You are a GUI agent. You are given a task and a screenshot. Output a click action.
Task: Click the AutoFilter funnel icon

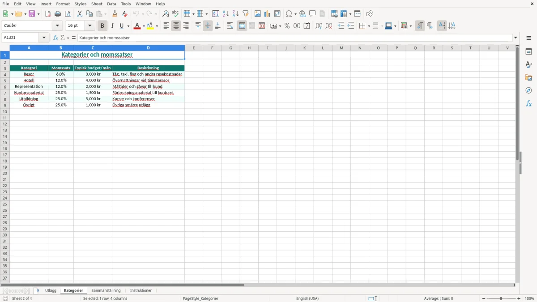point(245,14)
